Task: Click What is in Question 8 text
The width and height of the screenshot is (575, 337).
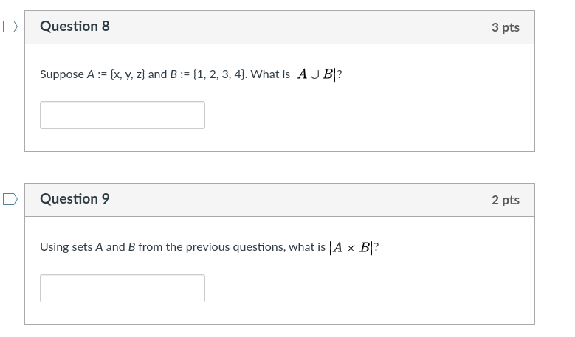Action: [x=270, y=74]
